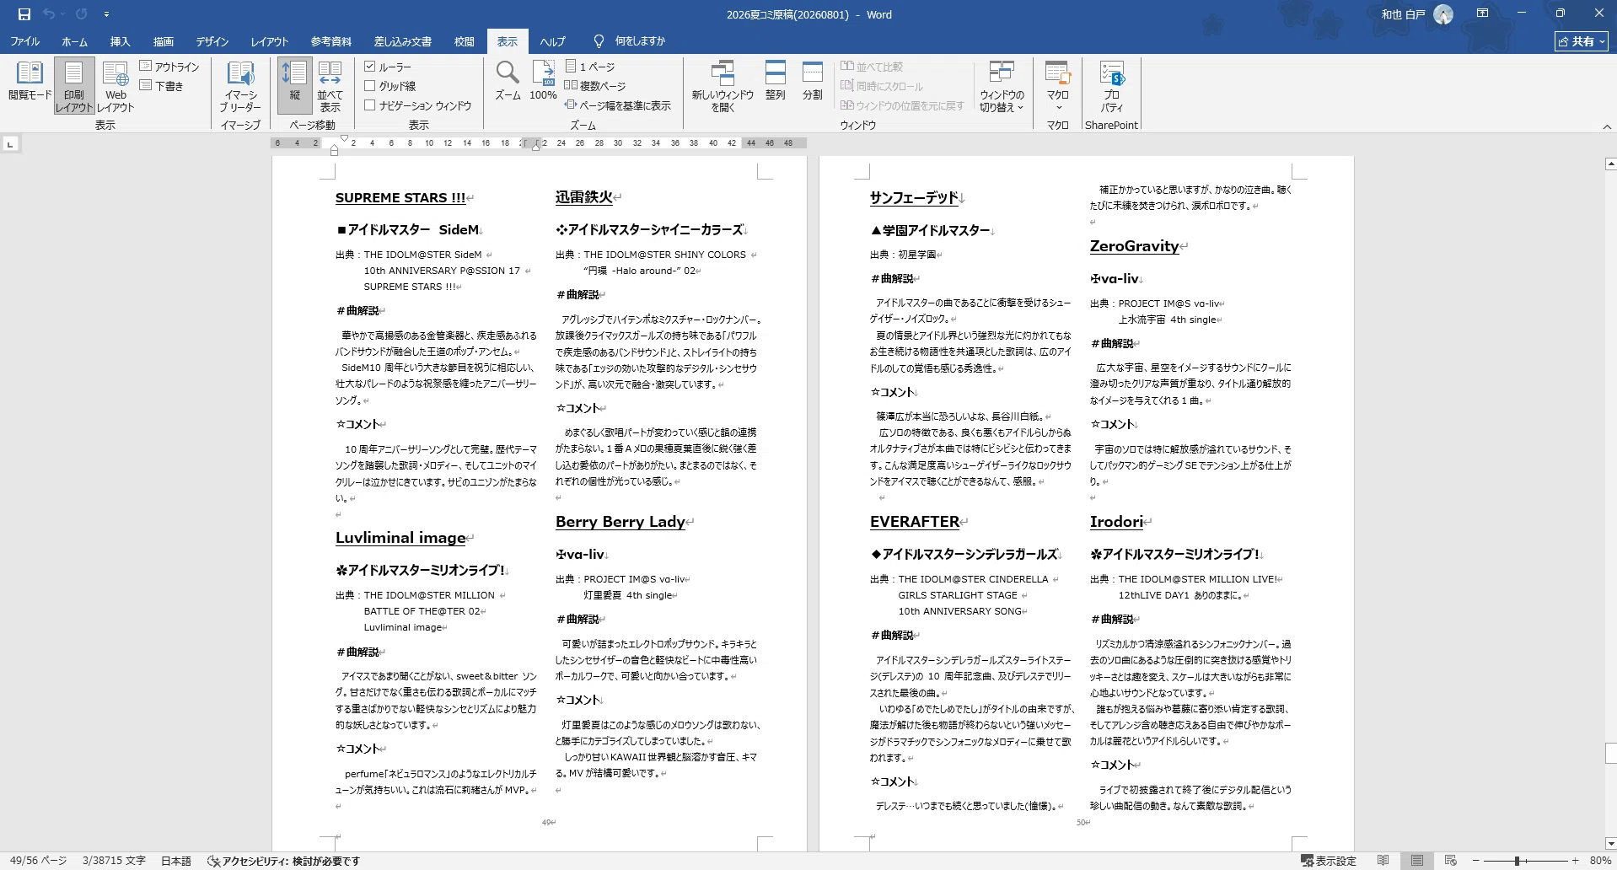Show 複数ページ side by side
The width and height of the screenshot is (1617, 870).
(595, 86)
